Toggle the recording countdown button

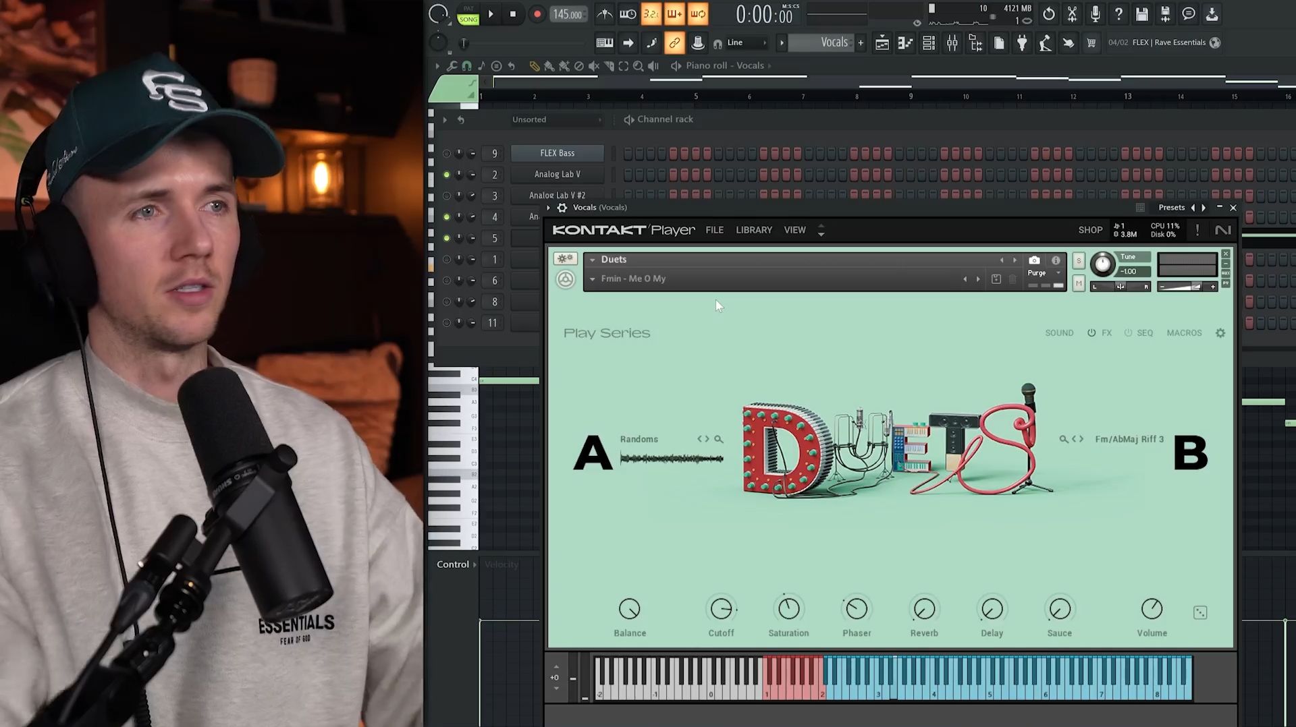[x=651, y=14]
